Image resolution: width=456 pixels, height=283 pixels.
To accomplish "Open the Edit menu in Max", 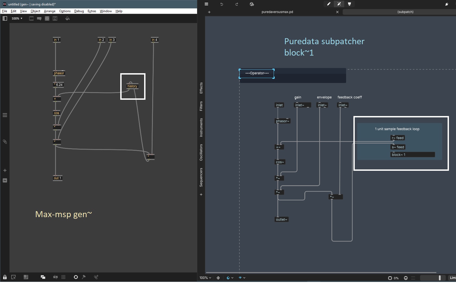I will [x=14, y=11].
